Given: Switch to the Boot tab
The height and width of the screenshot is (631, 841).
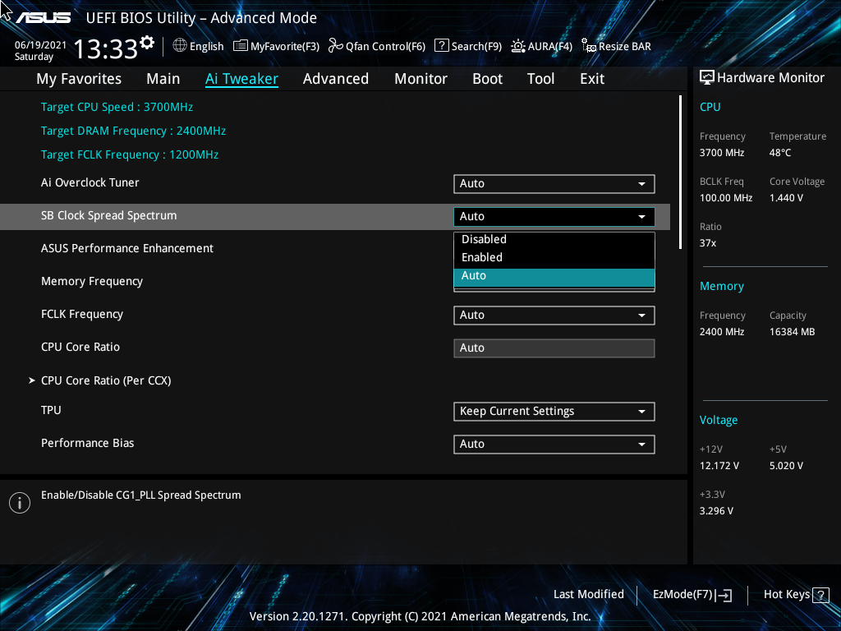Looking at the screenshot, I should point(487,78).
